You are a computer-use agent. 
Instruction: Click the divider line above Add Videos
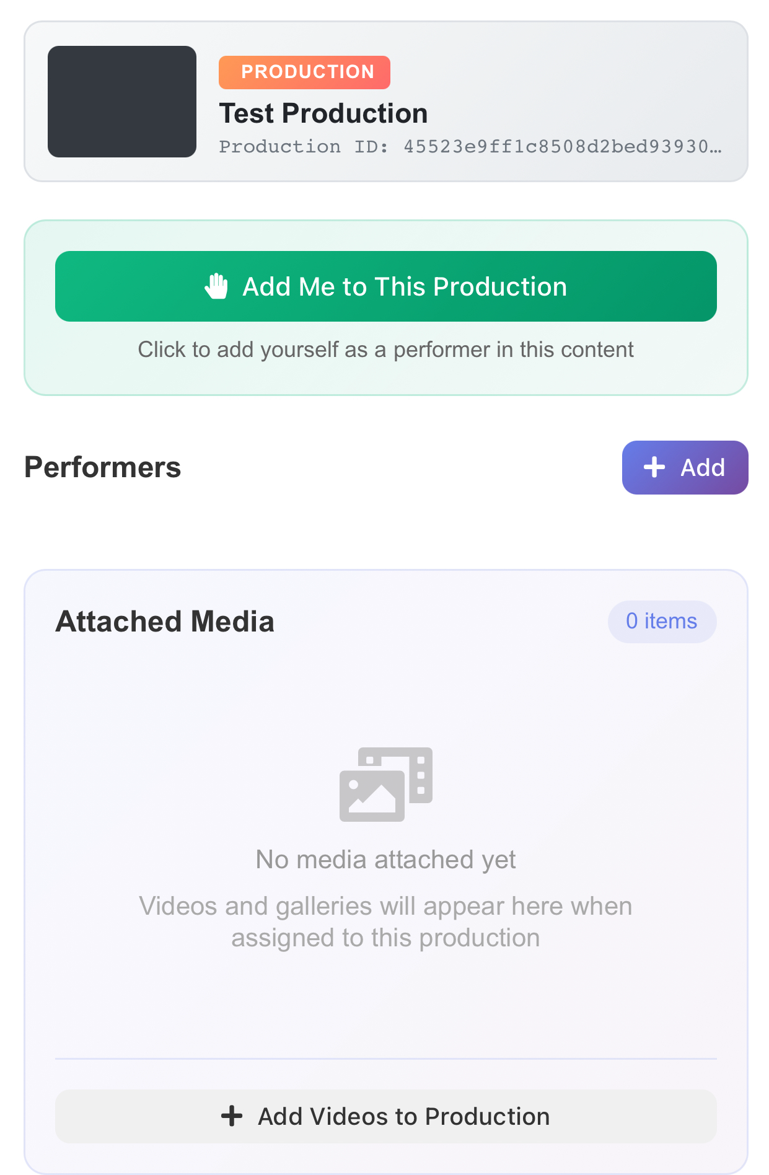click(385, 1058)
